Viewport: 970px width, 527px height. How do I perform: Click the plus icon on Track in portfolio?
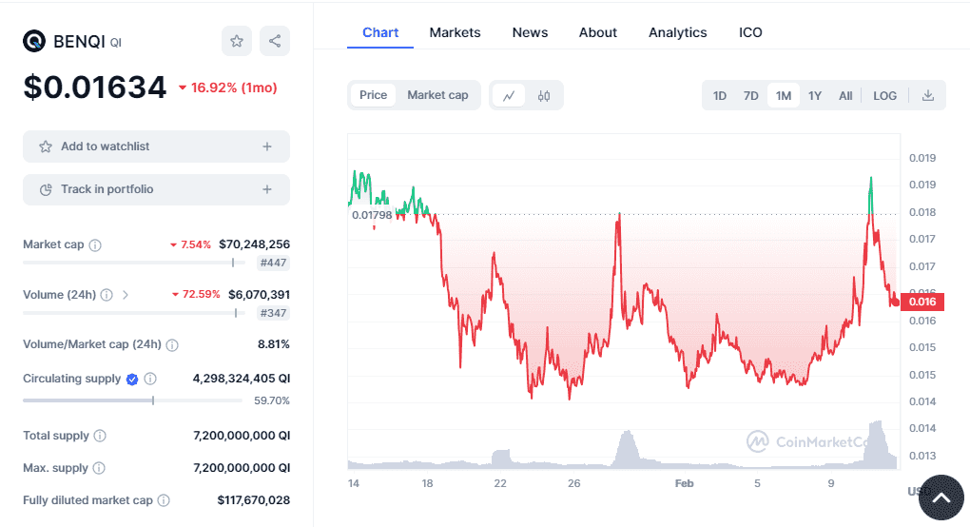click(x=267, y=189)
